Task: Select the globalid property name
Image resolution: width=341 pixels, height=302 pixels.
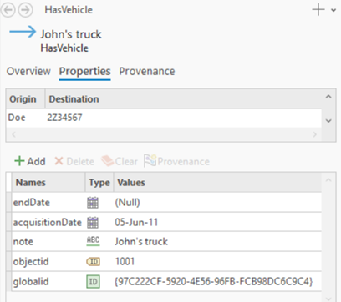Action: click(31, 281)
